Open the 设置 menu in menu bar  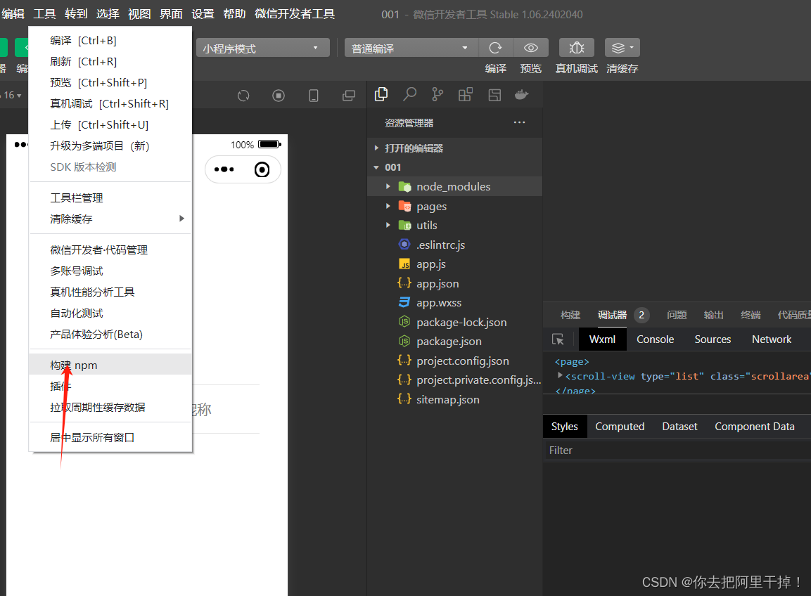tap(203, 14)
